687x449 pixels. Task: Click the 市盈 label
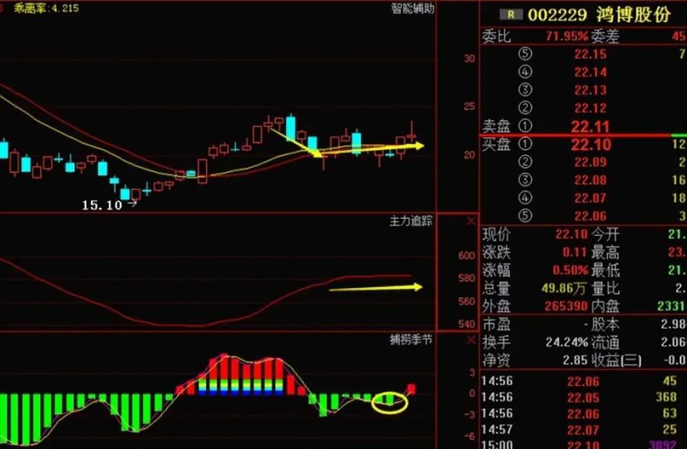point(496,325)
